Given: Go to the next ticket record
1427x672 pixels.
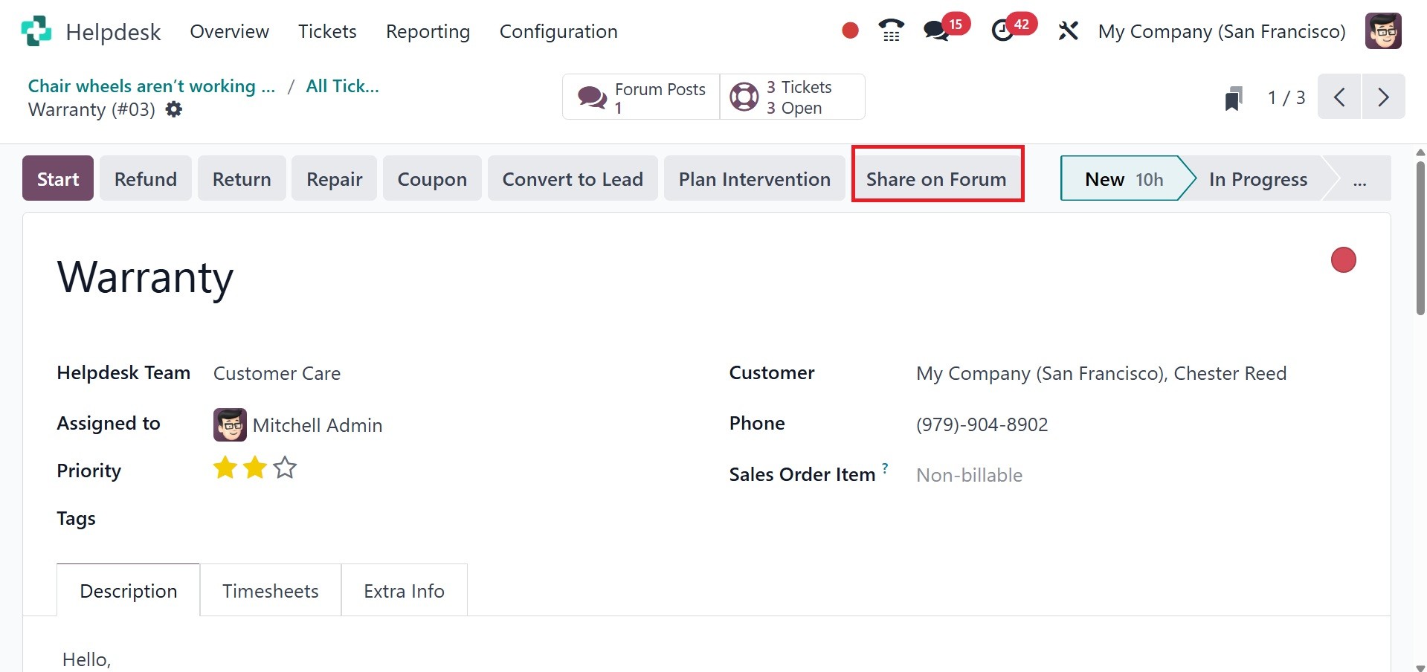Looking at the screenshot, I should point(1383,97).
